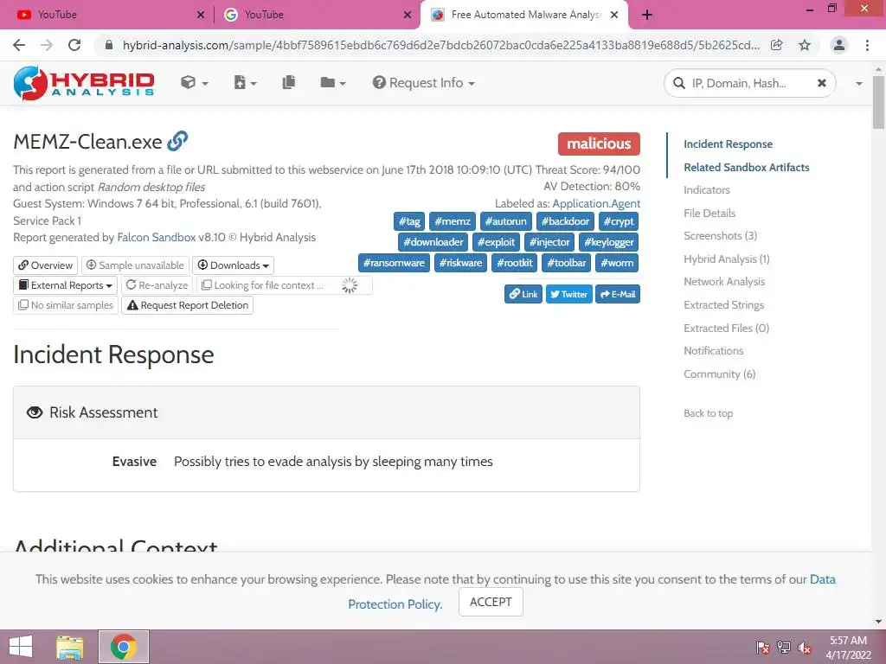Go to the Extracted Strings section

[723, 305]
